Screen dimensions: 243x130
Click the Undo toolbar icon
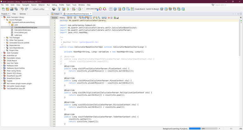(x=22, y=9)
